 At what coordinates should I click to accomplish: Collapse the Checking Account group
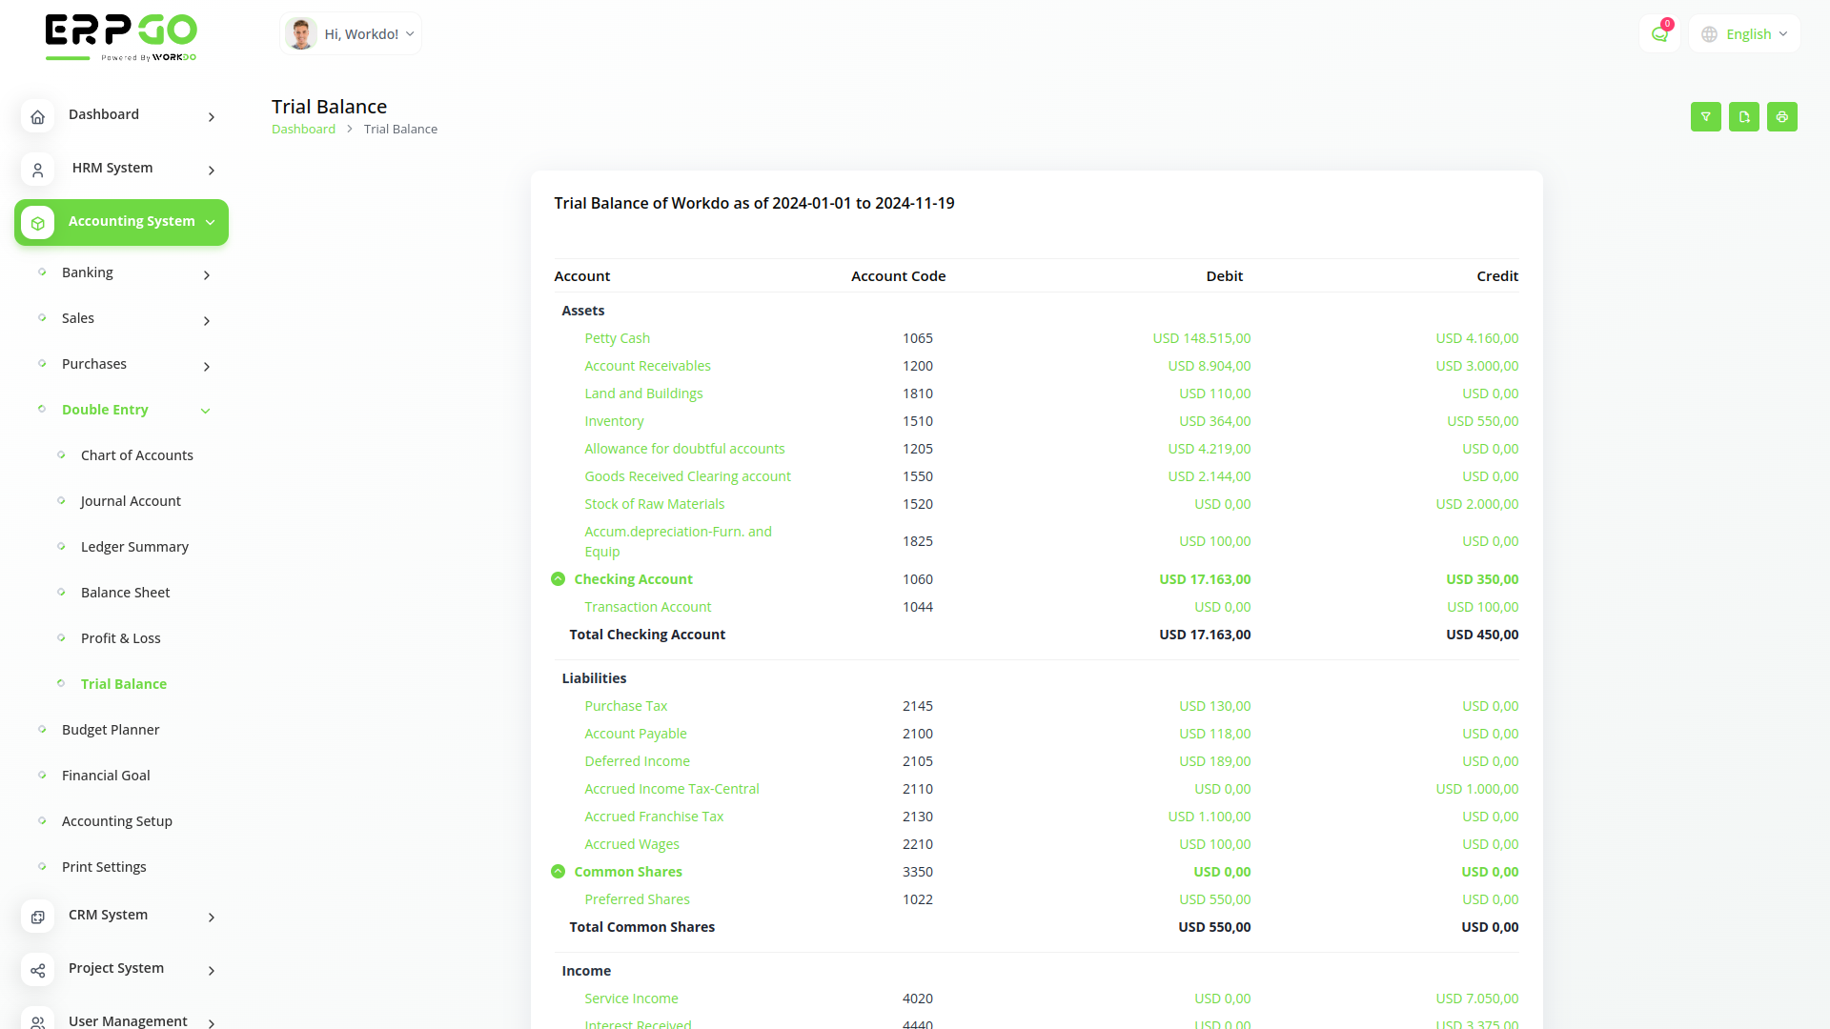pyautogui.click(x=558, y=578)
